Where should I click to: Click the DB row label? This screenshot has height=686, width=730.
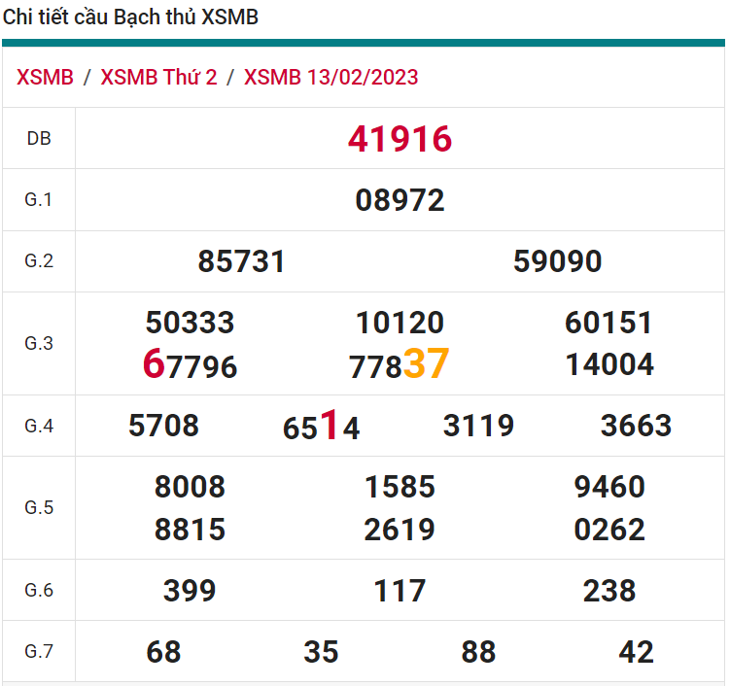point(39,139)
